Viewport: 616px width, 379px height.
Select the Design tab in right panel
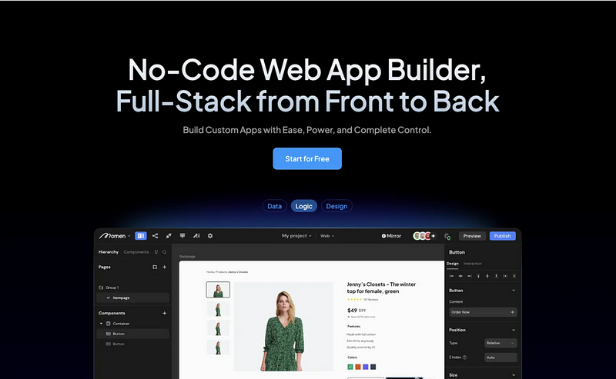[453, 264]
